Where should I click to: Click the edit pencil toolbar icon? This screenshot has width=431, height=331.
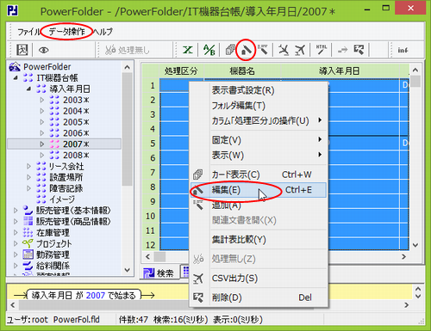tap(246, 50)
